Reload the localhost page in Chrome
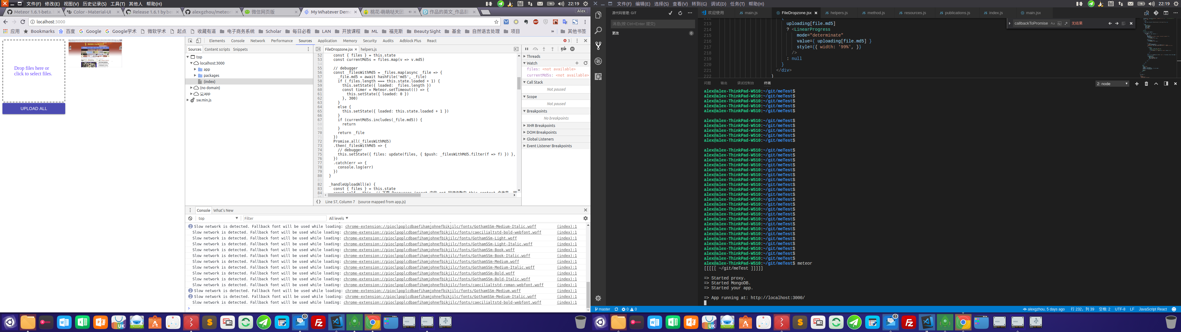Viewport: 1181px width, 332px height. 22,22
